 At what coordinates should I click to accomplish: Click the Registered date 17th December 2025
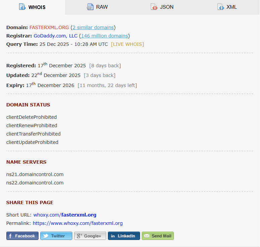click(62, 65)
